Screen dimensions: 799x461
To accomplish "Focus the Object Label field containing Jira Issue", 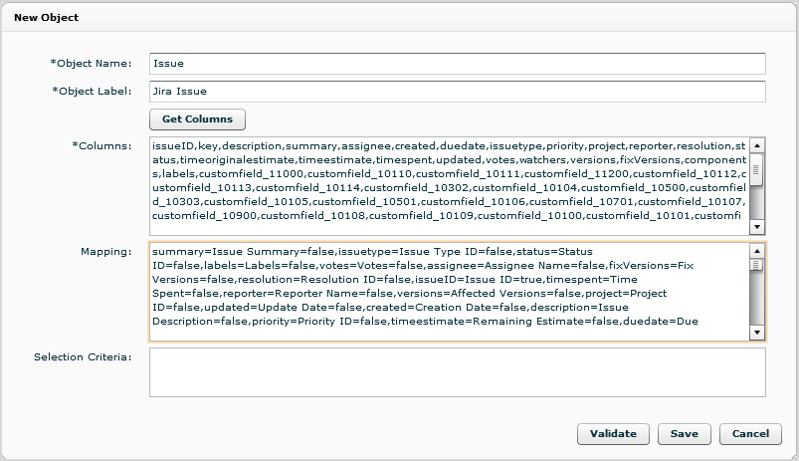I will (x=457, y=92).
